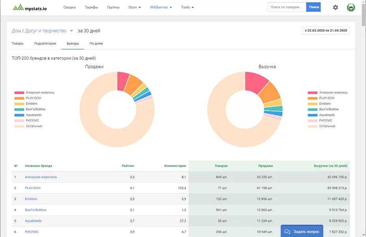The height and width of the screenshot is (237, 366).
Task: Open the Emblem brand link in table
Action: (x=31, y=199)
